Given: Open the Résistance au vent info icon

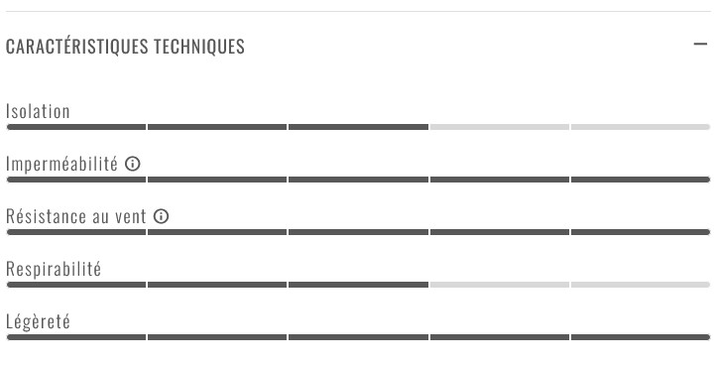Looking at the screenshot, I should click(x=161, y=216).
